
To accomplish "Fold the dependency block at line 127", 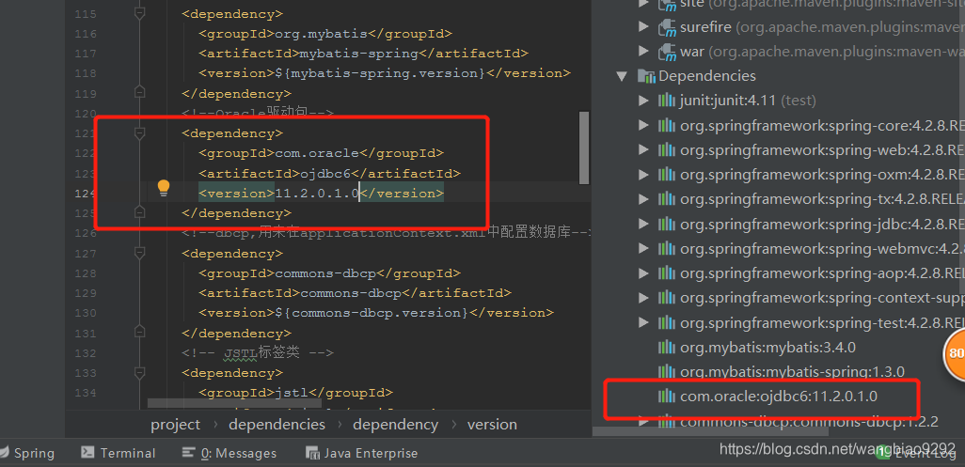I will 140,253.
